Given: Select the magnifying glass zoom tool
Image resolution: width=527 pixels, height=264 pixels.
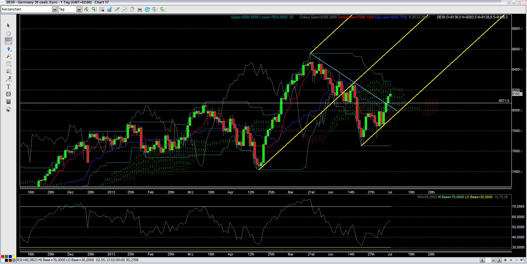Looking at the screenshot, I should 9,56.
